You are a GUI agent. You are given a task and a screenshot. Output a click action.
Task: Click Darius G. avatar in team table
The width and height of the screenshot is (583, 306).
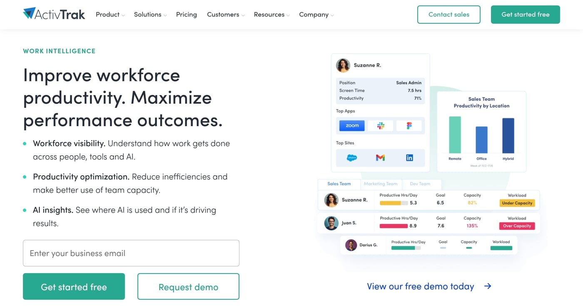coord(351,245)
